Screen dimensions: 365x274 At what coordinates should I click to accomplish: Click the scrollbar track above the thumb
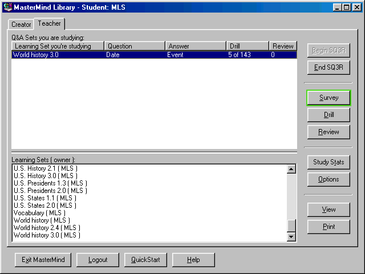(291, 196)
